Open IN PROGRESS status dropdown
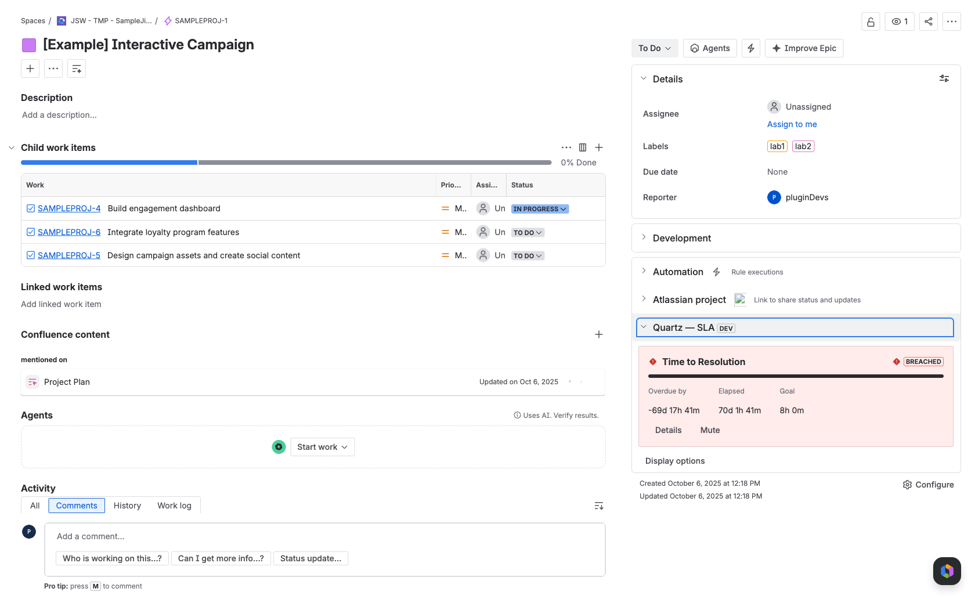The height and width of the screenshot is (599, 975). pyautogui.click(x=540, y=209)
